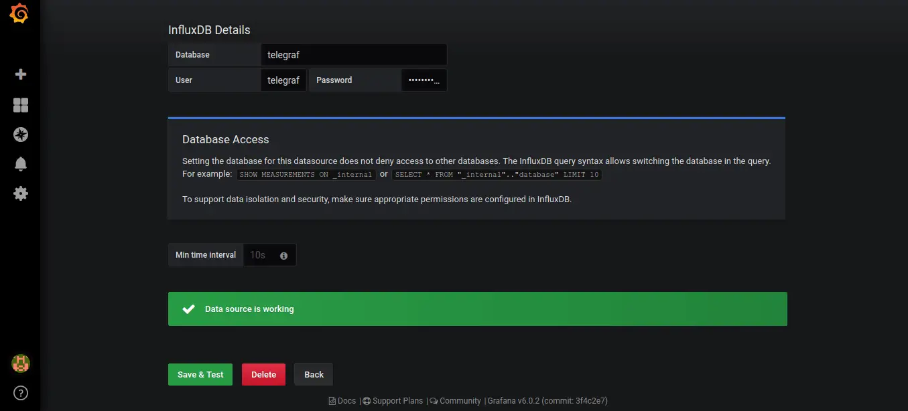Screen dimensions: 908x411
Task: Click the Save & Test button
Action: [x=200, y=374]
